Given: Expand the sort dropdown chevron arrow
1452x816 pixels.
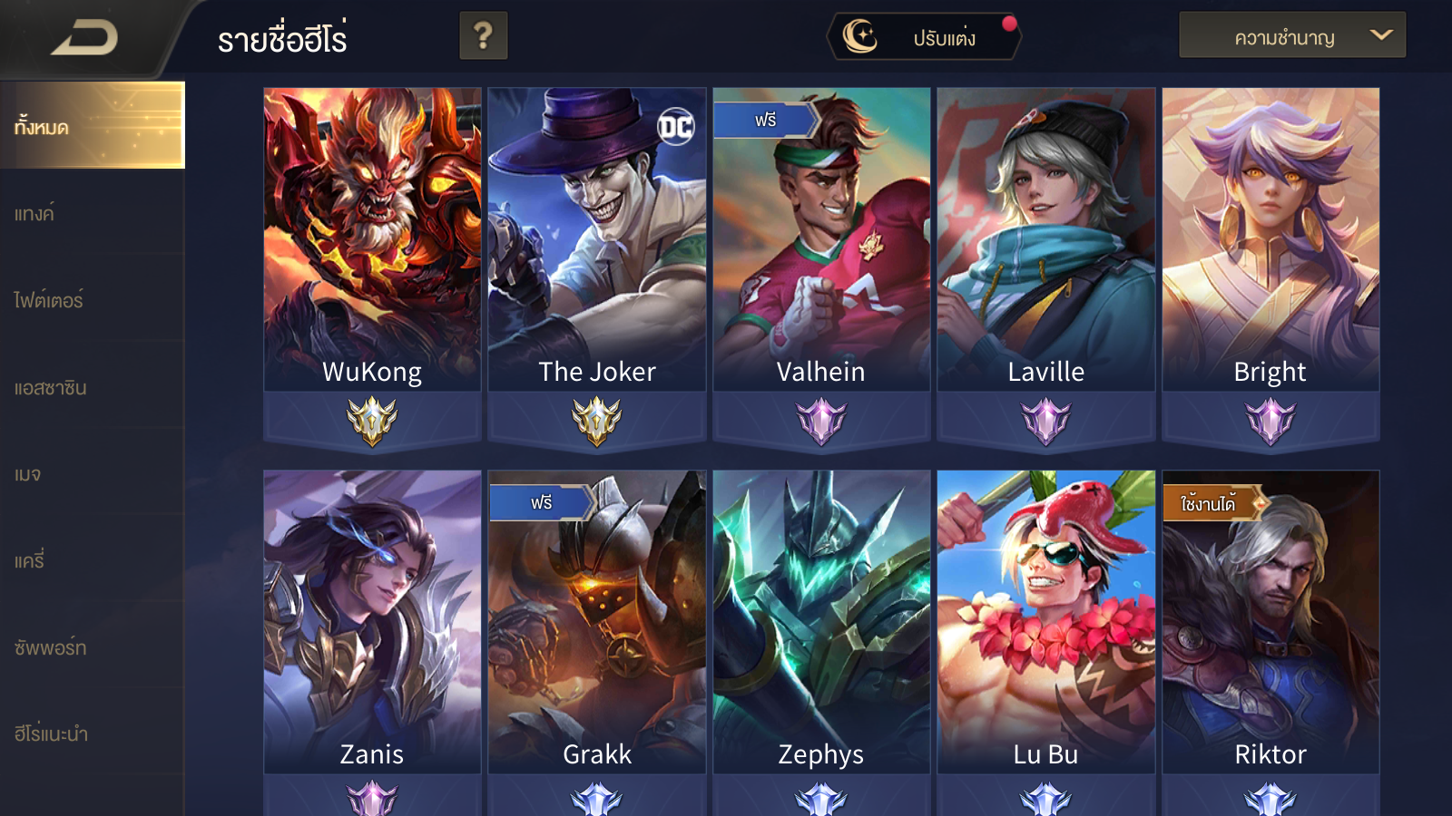Looking at the screenshot, I should [1381, 35].
